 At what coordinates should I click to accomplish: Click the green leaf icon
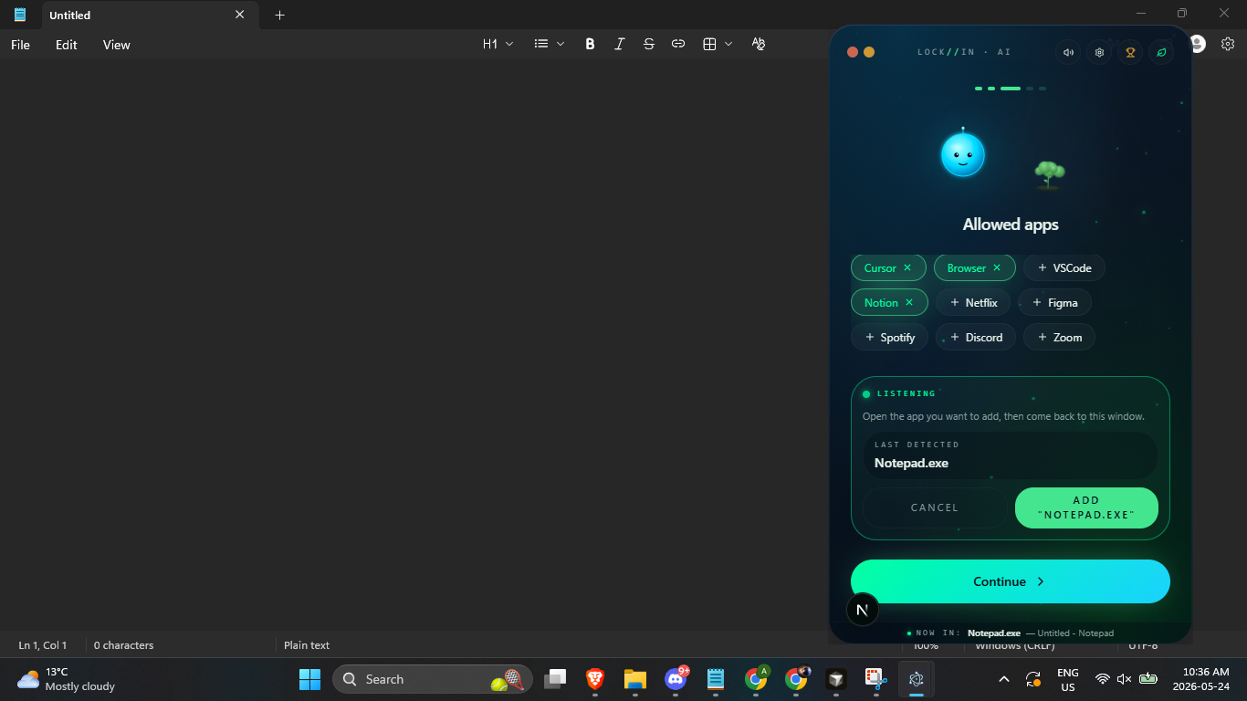(1161, 52)
